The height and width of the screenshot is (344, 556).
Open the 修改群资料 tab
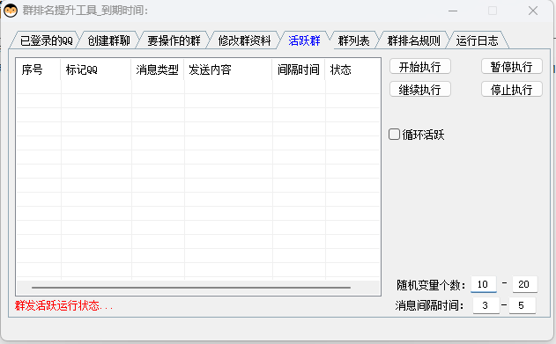(x=244, y=40)
